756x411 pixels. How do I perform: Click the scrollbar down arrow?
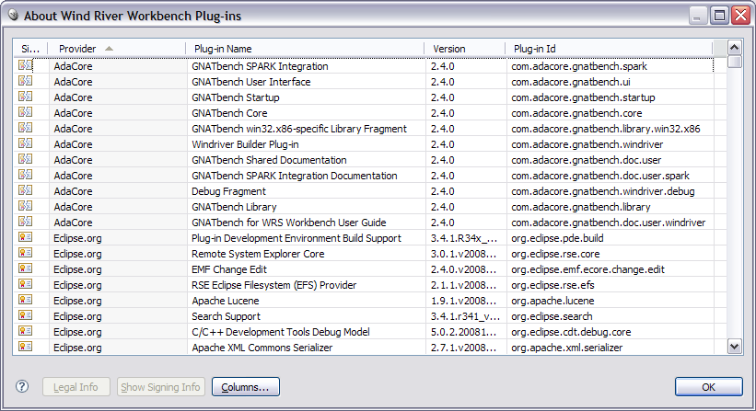click(734, 347)
